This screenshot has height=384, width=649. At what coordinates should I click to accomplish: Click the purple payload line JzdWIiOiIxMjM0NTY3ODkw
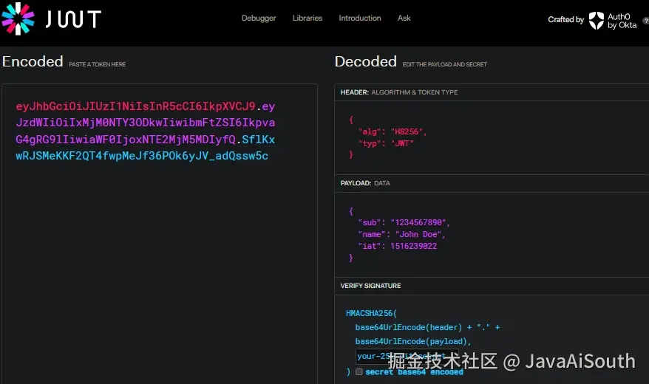[x=146, y=123]
